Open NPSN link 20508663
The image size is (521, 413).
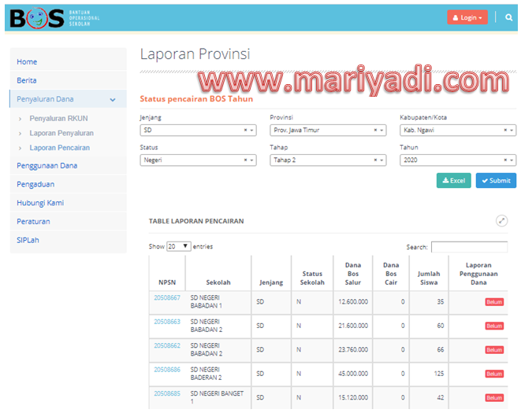(x=167, y=322)
